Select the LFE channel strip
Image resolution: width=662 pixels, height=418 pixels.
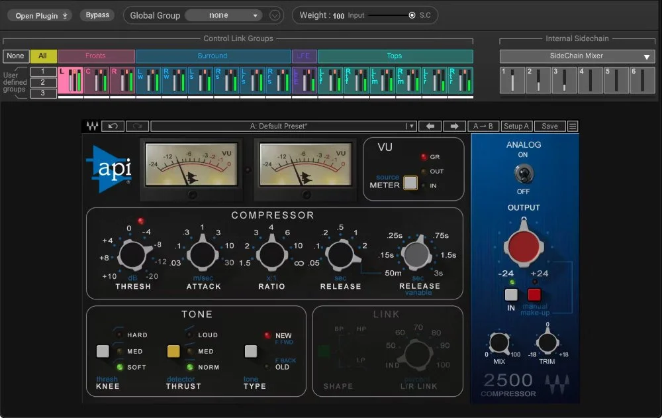coord(305,80)
